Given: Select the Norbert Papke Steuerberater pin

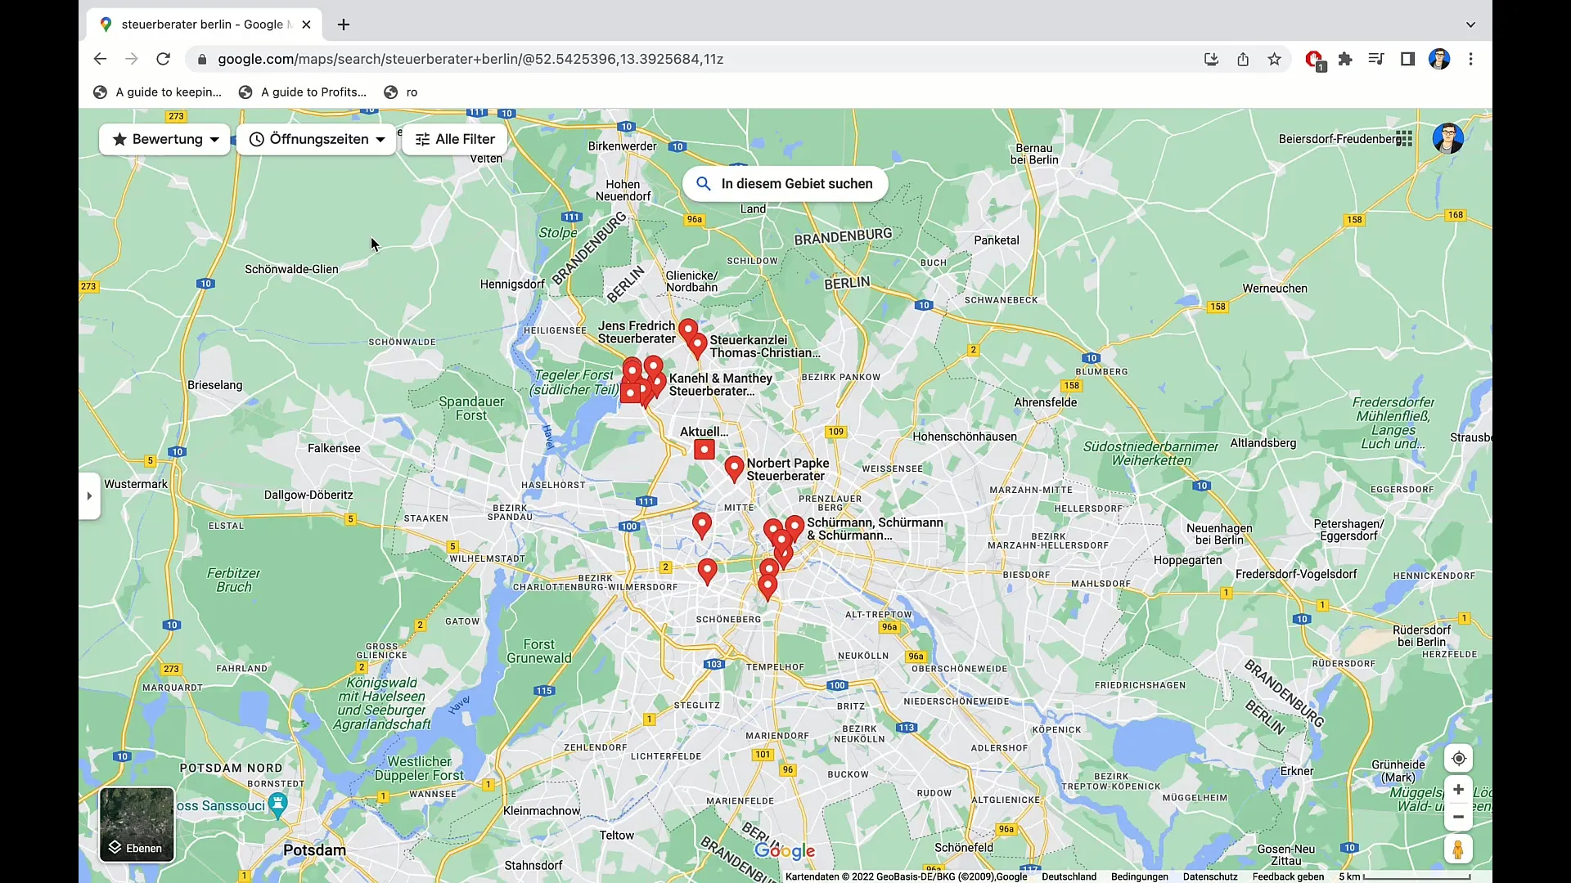Looking at the screenshot, I should point(734,468).
